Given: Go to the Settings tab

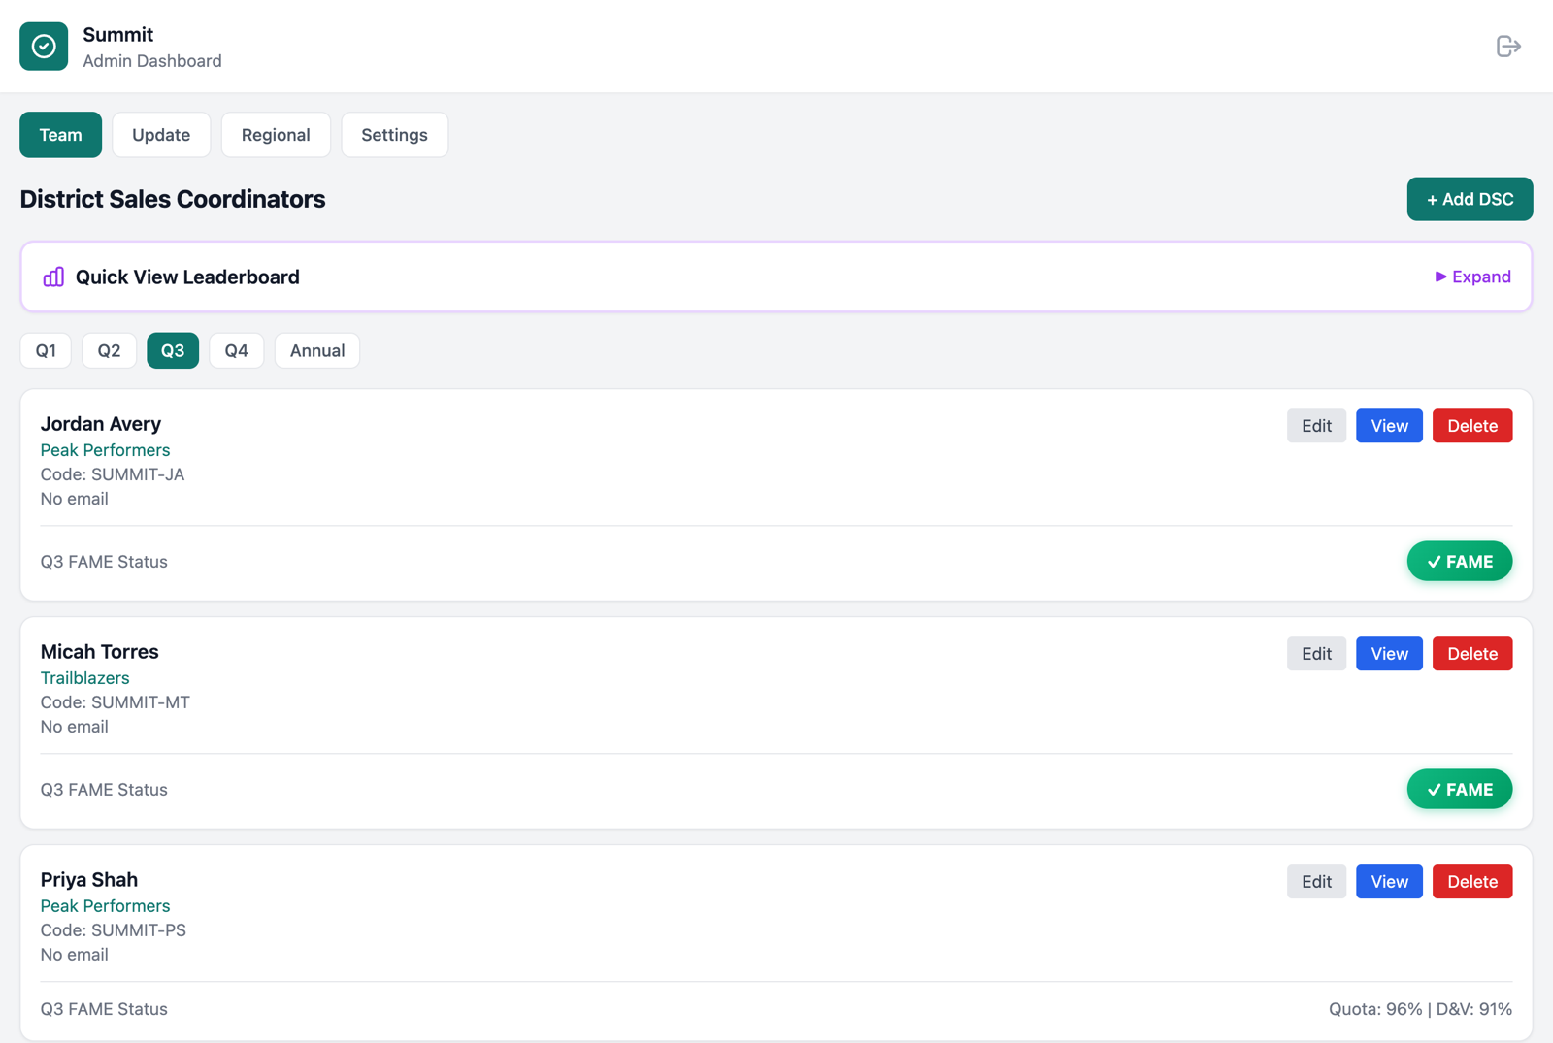Looking at the screenshot, I should coord(394,135).
